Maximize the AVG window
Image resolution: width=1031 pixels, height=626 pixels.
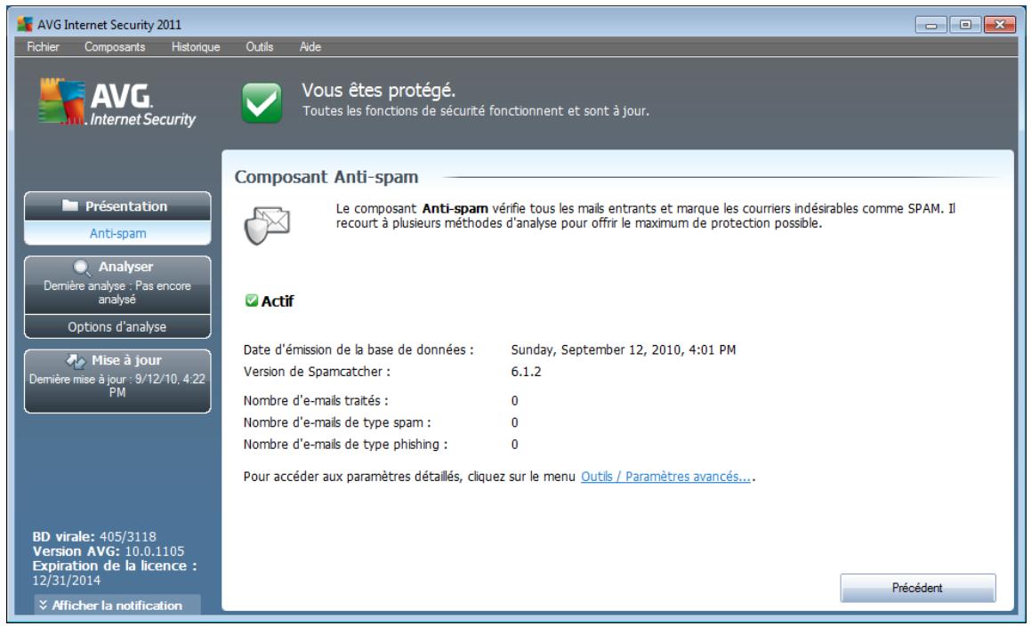(x=964, y=25)
